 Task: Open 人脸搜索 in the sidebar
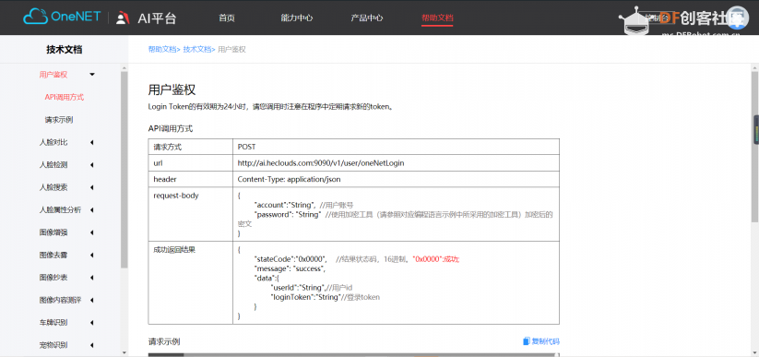point(53,187)
